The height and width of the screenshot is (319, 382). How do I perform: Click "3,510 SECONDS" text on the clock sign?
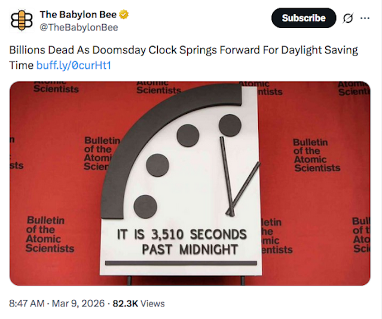pyautogui.click(x=200, y=233)
